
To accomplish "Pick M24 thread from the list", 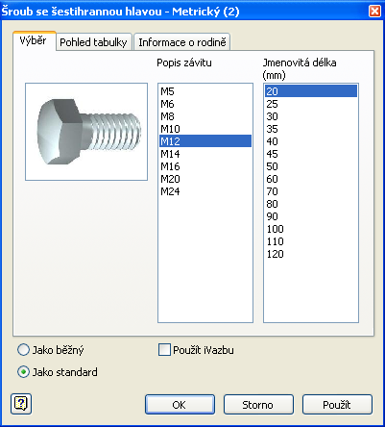I will (205, 191).
